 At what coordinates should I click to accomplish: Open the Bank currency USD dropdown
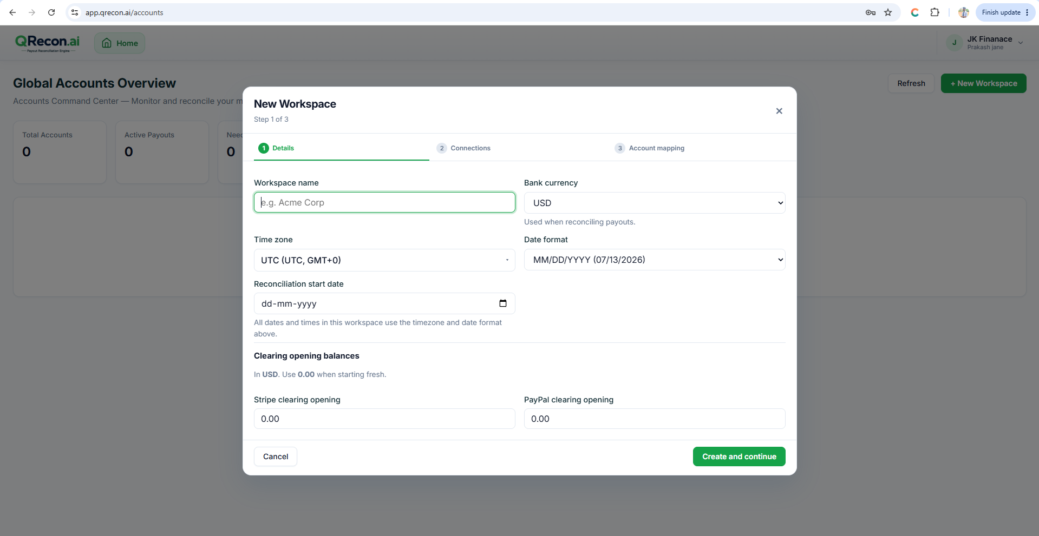pyautogui.click(x=655, y=203)
